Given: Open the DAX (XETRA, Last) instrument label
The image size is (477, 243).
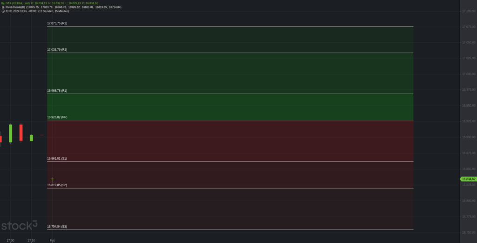Looking at the screenshot, I should click(18, 3).
